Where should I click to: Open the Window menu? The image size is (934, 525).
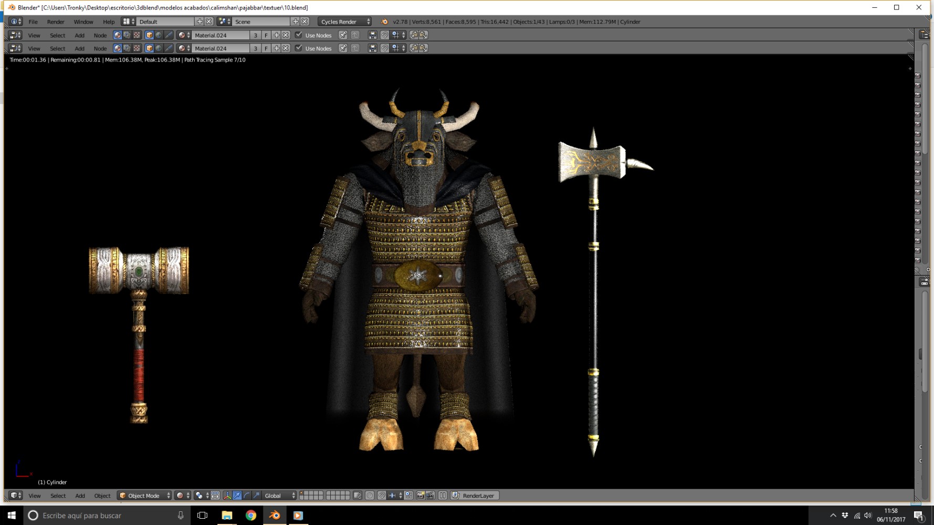tap(83, 22)
